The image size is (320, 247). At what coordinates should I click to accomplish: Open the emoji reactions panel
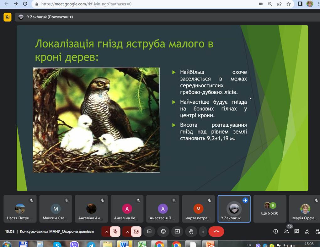coord(163,231)
